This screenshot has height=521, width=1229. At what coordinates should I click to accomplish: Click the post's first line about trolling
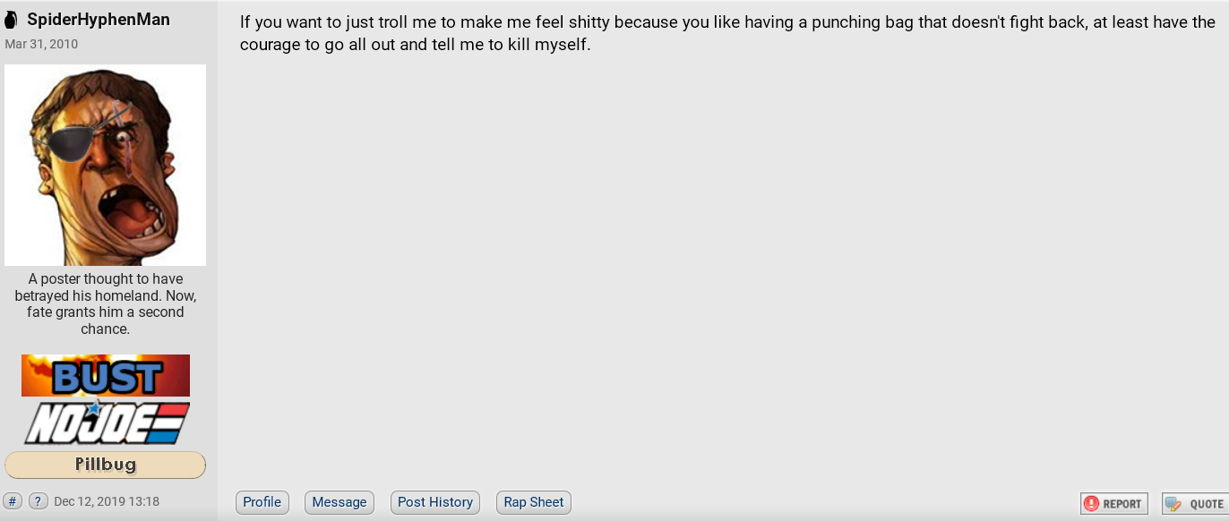[x=727, y=22]
